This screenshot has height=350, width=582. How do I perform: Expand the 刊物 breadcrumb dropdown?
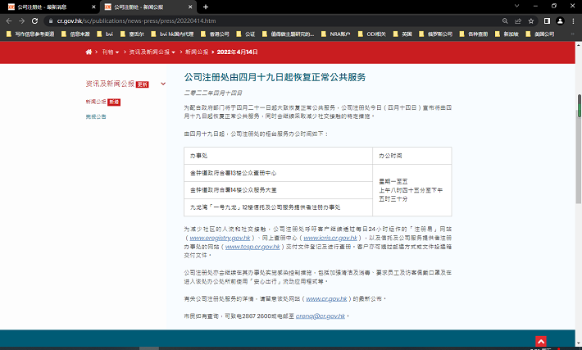[x=111, y=52]
